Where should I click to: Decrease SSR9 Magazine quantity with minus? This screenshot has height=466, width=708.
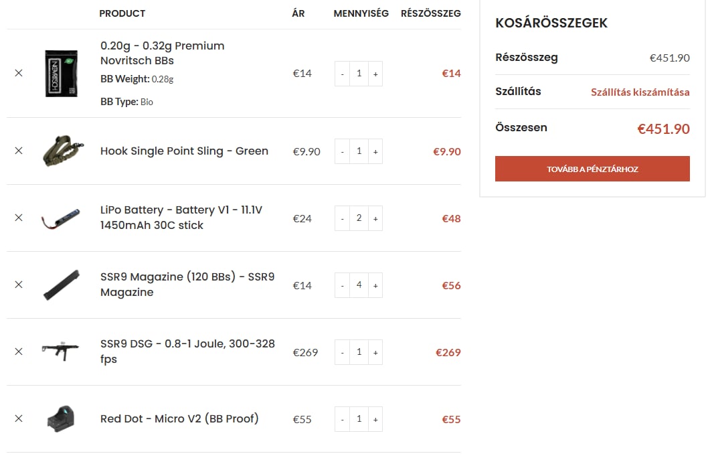(342, 285)
